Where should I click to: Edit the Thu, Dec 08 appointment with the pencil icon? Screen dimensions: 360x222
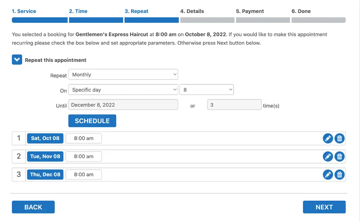click(328, 174)
